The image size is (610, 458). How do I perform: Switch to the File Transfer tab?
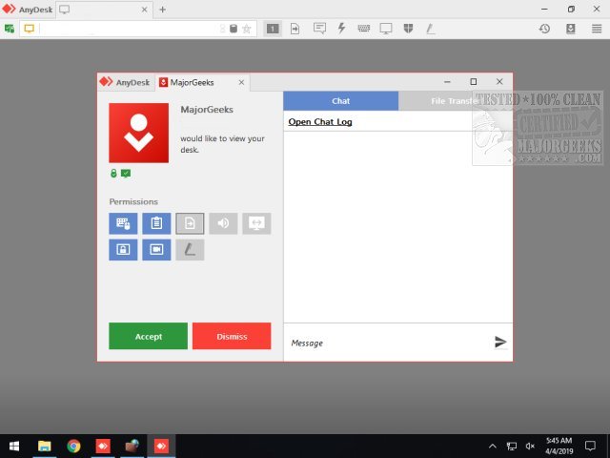pyautogui.click(x=455, y=101)
